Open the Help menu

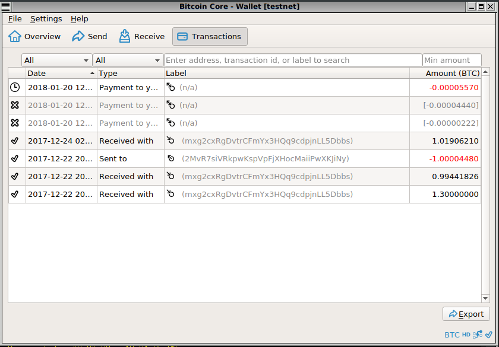79,19
